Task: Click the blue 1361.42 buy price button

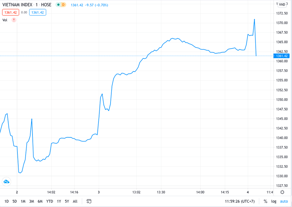Action: tap(38, 12)
